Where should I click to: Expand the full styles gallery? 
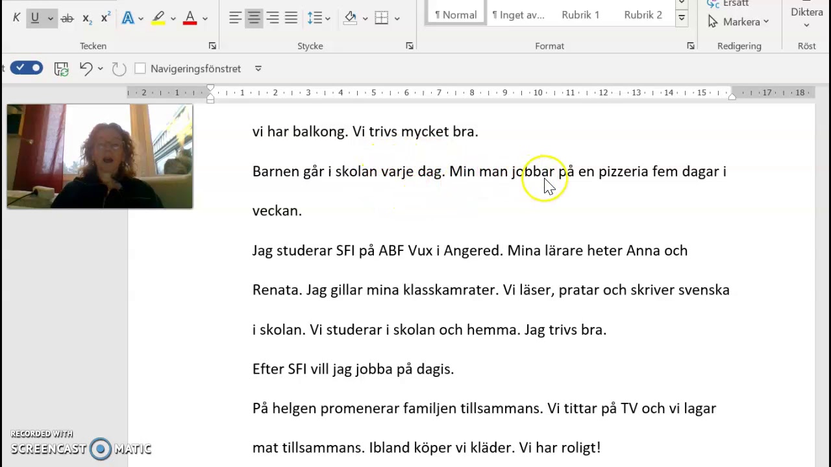[682, 18]
